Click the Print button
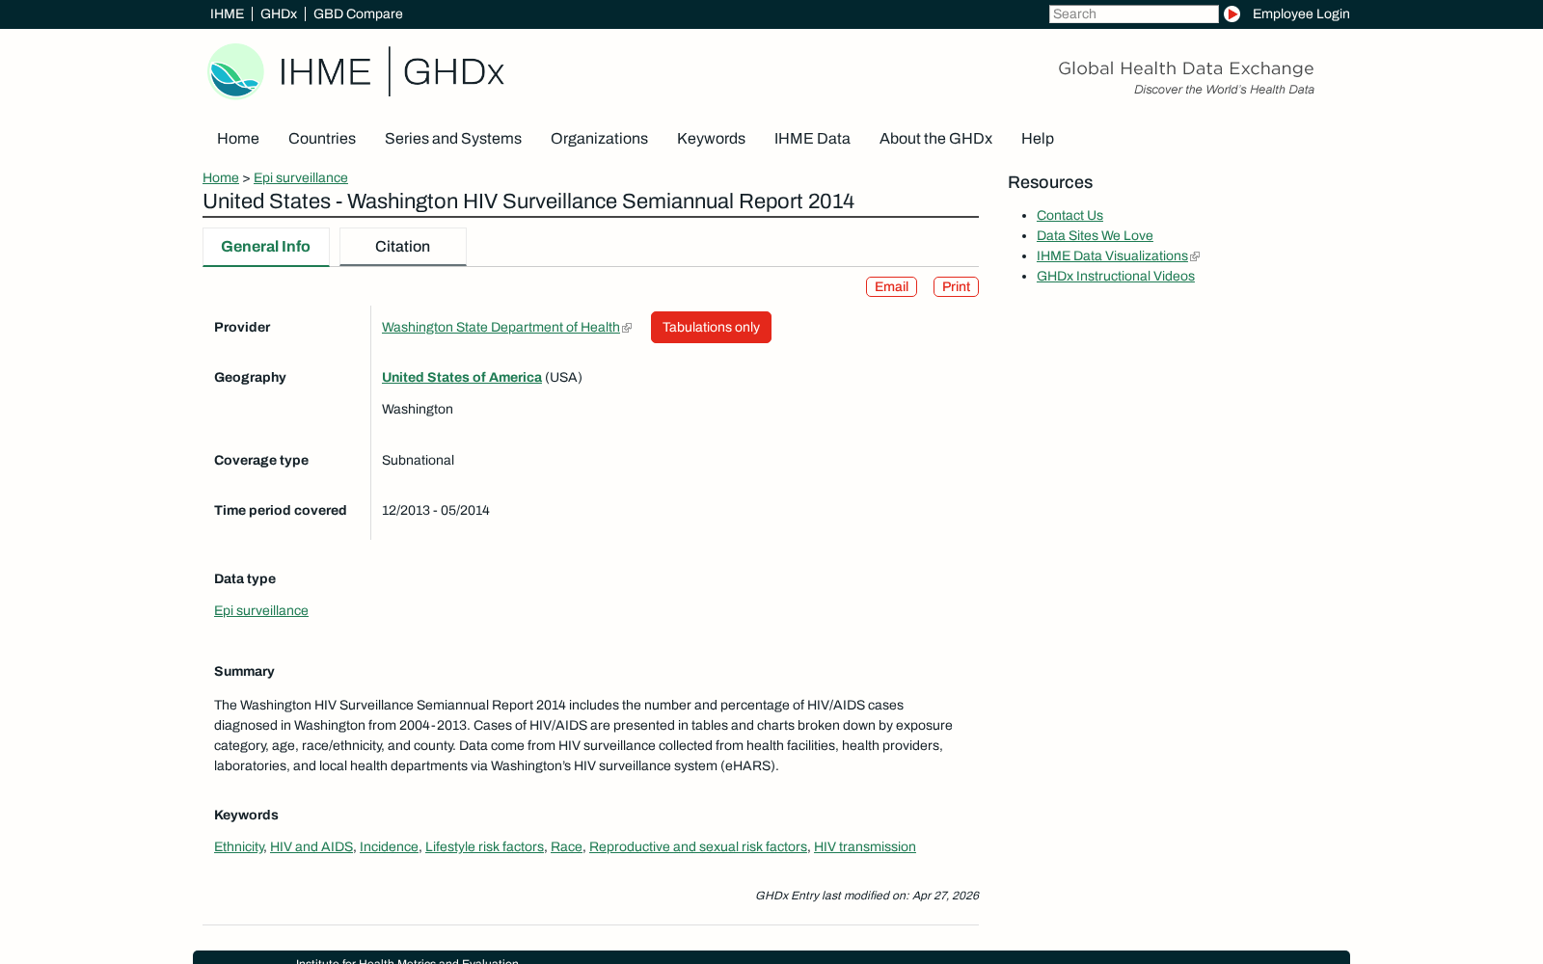Image resolution: width=1543 pixels, height=964 pixels. click(x=956, y=287)
